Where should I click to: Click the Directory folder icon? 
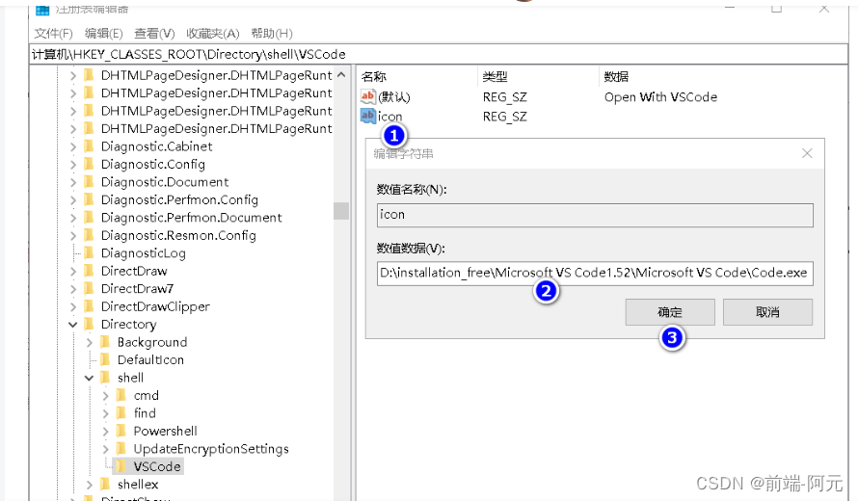89,324
